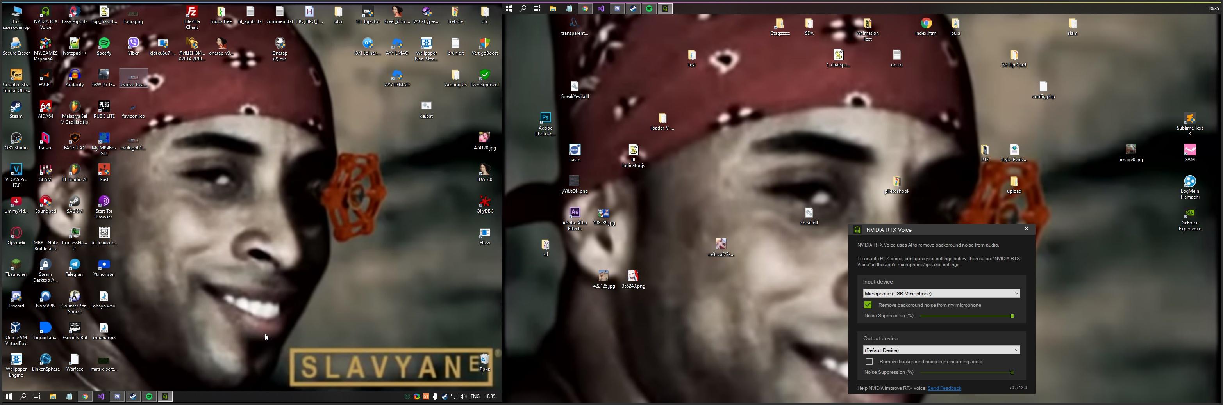This screenshot has width=1223, height=405.
Task: Enable Remove background noise from incoming audio
Action: click(869, 361)
